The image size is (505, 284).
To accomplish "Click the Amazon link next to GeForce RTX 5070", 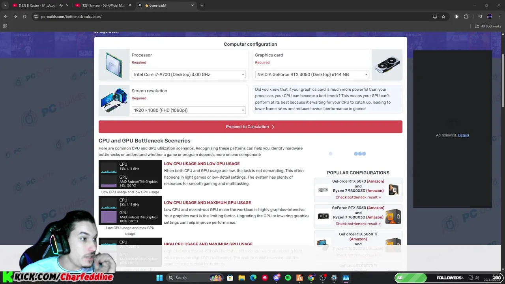I will [x=375, y=181].
